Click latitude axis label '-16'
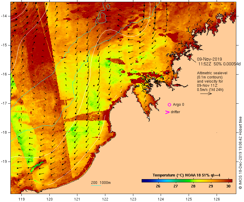This screenshot has width=244, height=202. [4, 74]
